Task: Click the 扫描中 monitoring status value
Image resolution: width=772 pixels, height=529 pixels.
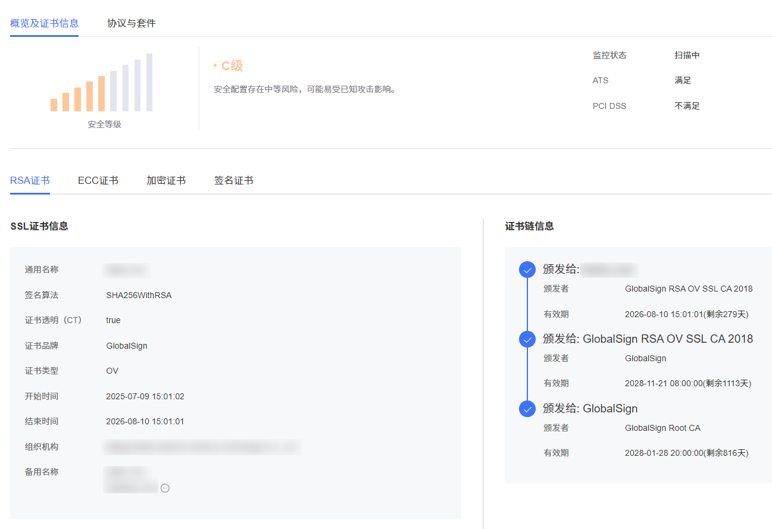Action: [x=687, y=55]
